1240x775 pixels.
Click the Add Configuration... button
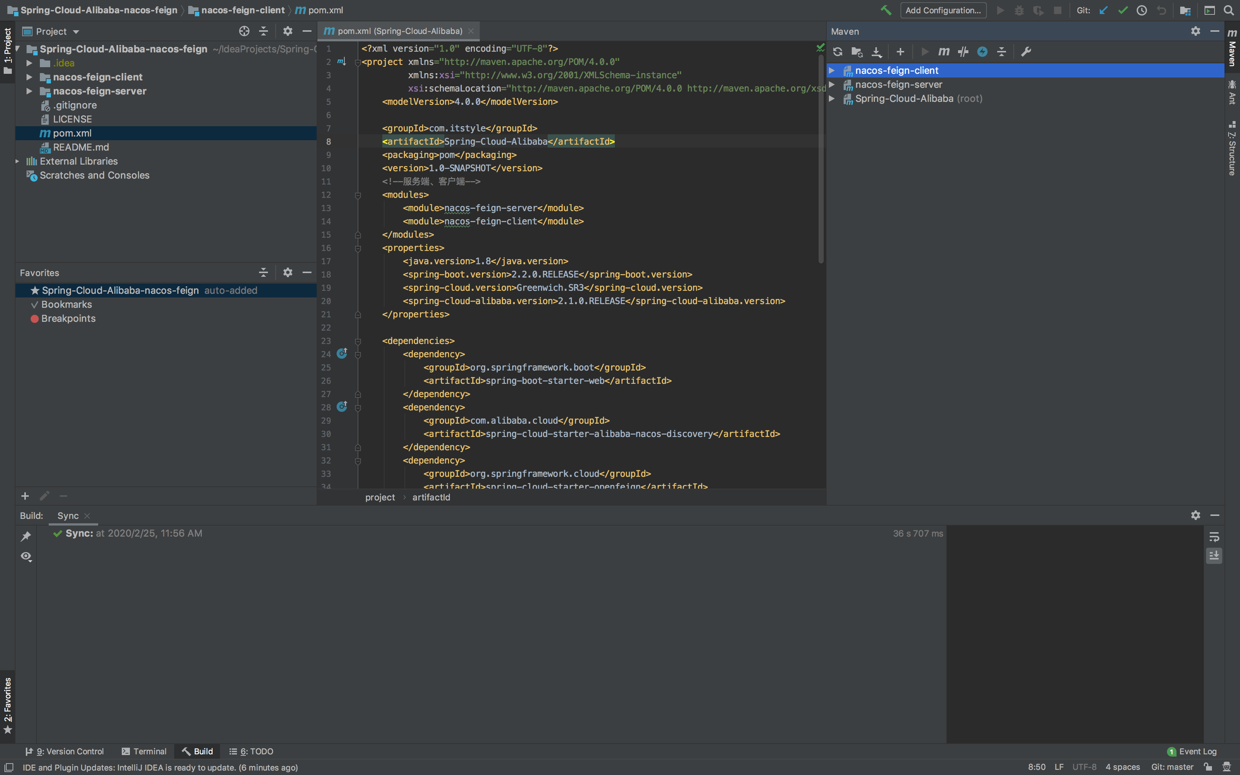click(x=943, y=10)
